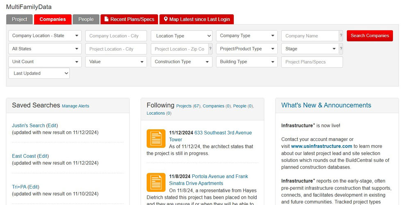Open the Location Type dropdown
410x205 pixels.
(x=181, y=36)
